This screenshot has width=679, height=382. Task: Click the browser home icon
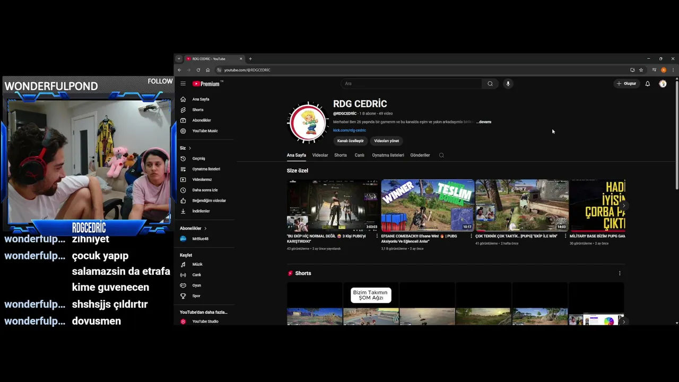tap(207, 70)
